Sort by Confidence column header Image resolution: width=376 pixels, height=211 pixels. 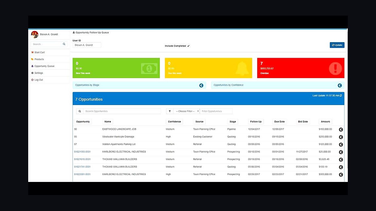(x=175, y=122)
